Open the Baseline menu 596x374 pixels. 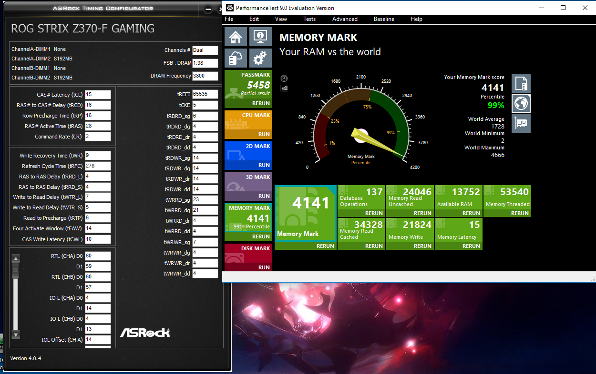tap(384, 19)
